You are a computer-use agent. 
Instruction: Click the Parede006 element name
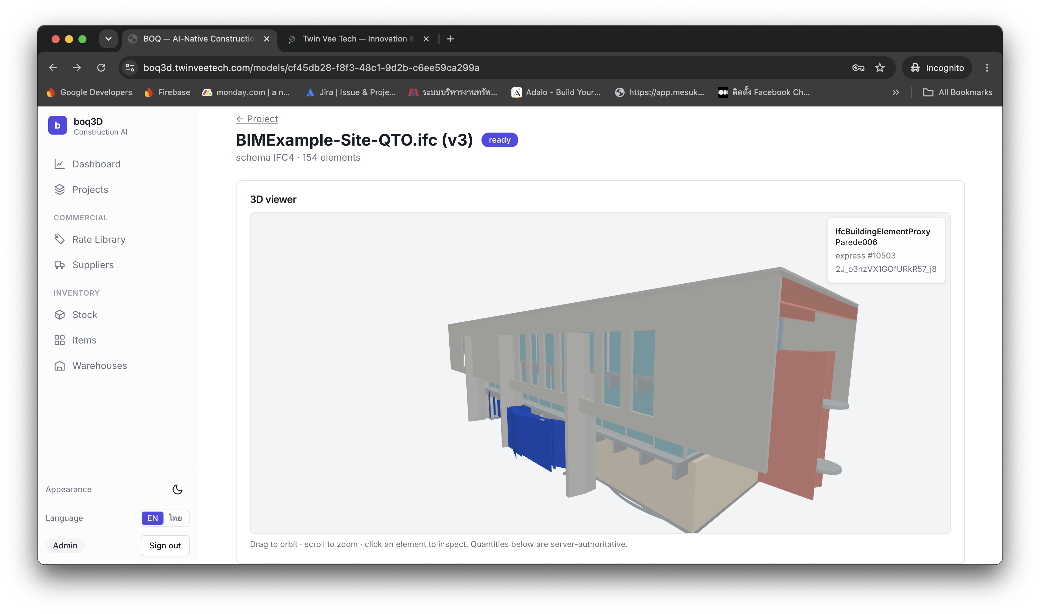click(x=856, y=242)
